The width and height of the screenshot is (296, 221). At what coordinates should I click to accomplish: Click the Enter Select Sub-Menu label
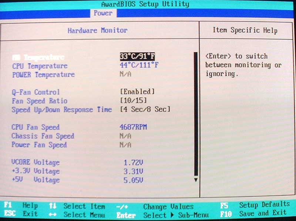126,215
